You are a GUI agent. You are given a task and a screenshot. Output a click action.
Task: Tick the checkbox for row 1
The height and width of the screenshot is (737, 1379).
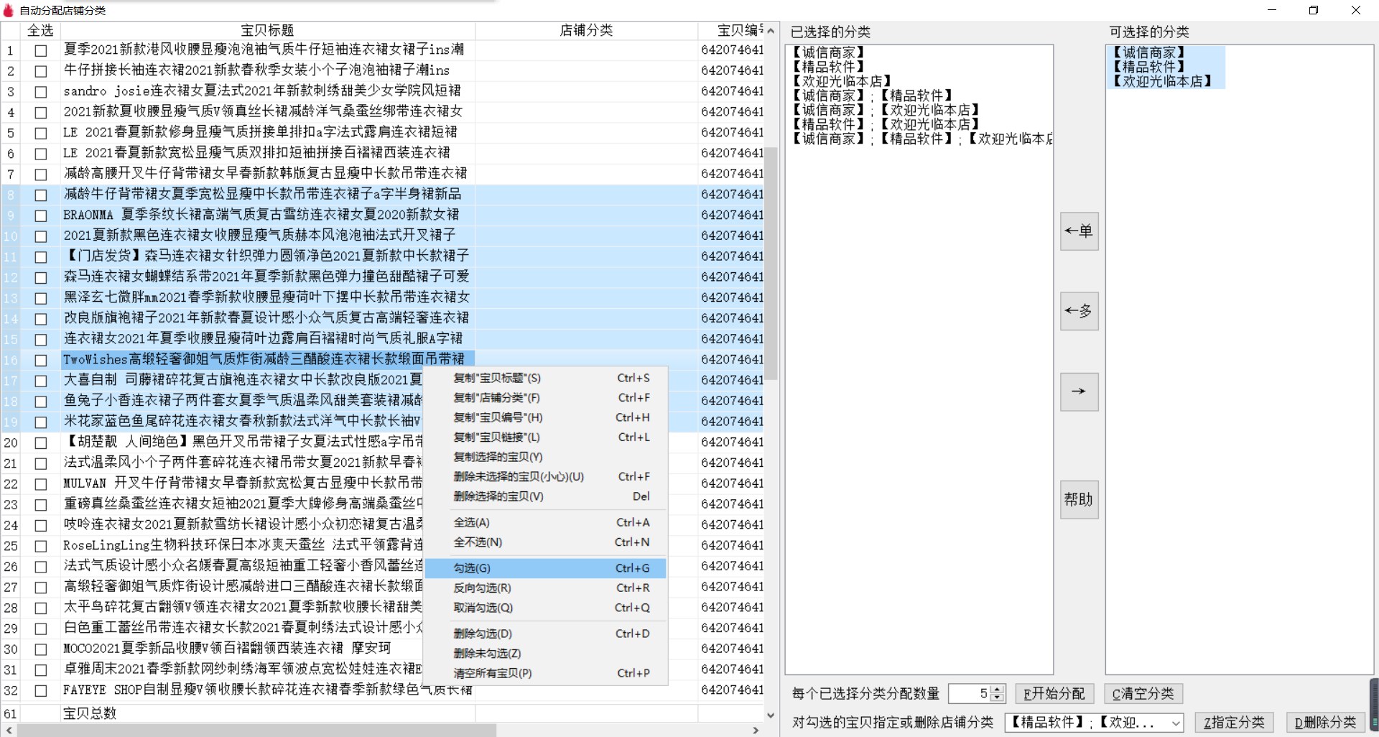tap(41, 51)
